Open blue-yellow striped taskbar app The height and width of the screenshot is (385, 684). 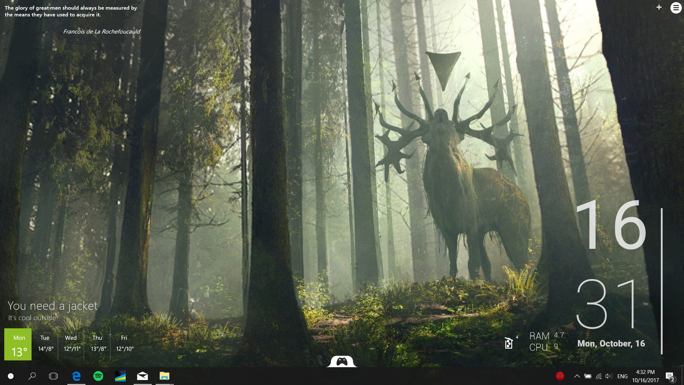(120, 376)
